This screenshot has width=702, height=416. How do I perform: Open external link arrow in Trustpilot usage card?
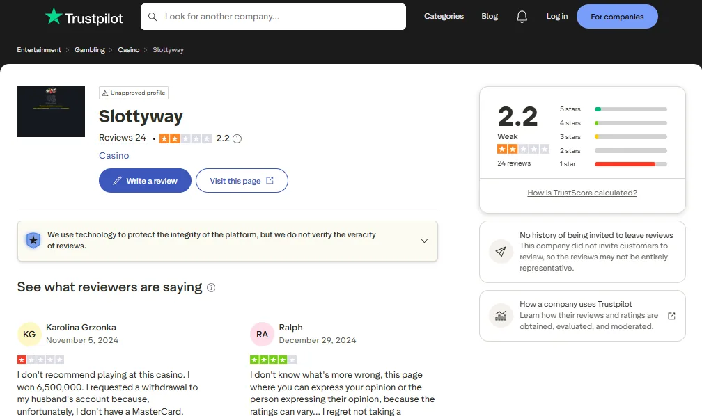[x=671, y=316]
